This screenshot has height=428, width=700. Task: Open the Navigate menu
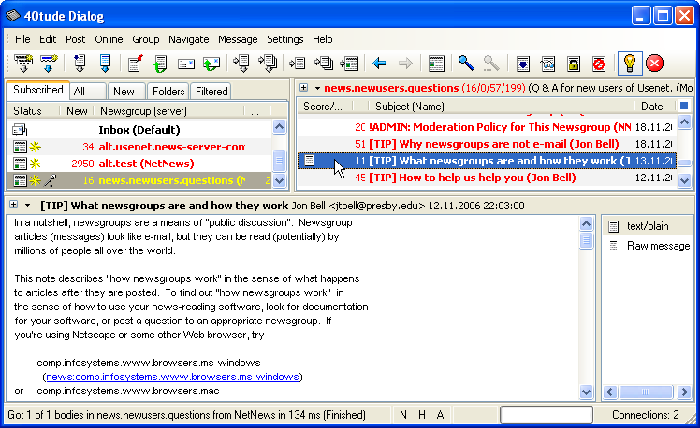pyautogui.click(x=188, y=39)
